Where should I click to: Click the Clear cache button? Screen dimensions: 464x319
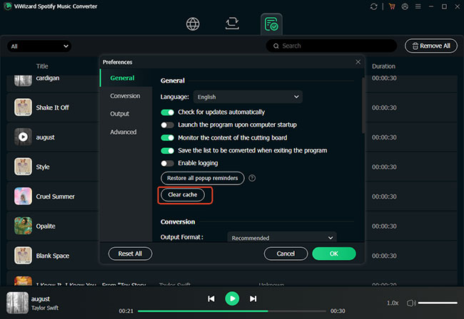[x=183, y=195]
